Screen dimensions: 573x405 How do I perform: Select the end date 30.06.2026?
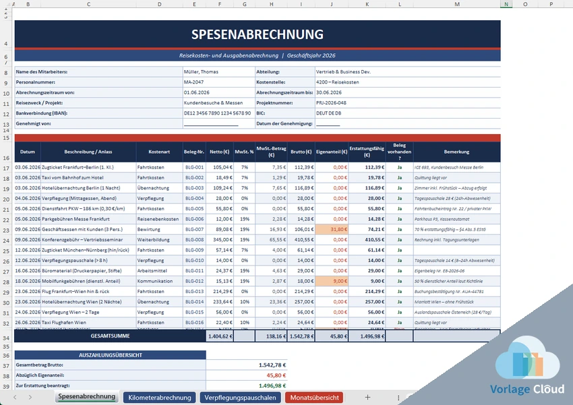[x=407, y=92]
